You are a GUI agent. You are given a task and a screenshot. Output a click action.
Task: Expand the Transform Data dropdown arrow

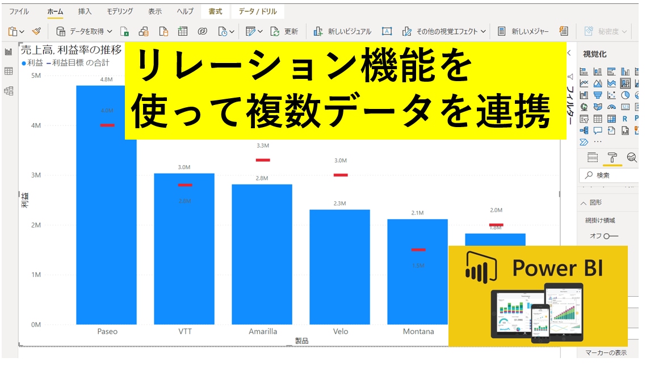point(260,31)
